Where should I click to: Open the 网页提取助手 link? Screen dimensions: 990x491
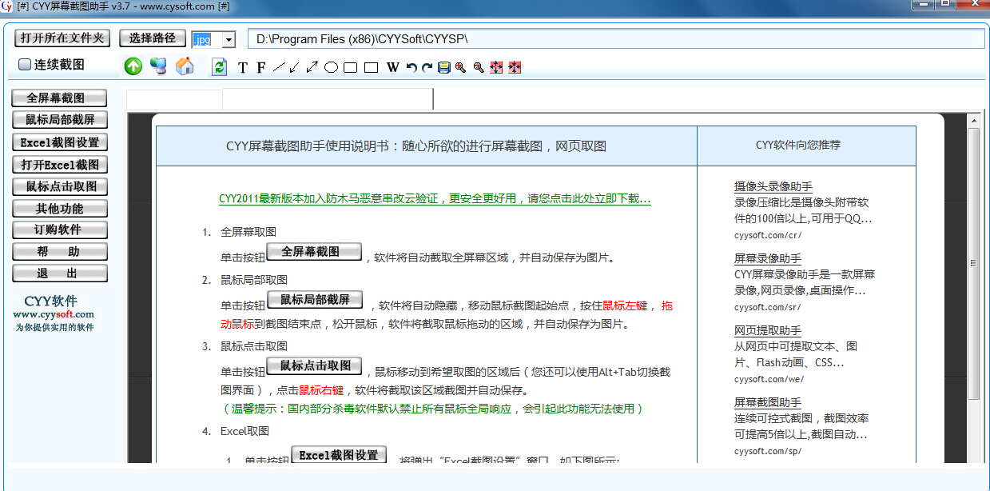point(768,331)
